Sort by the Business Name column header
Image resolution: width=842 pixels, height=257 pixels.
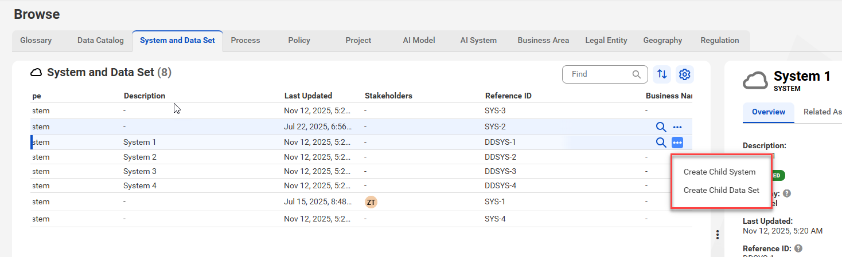(669, 96)
